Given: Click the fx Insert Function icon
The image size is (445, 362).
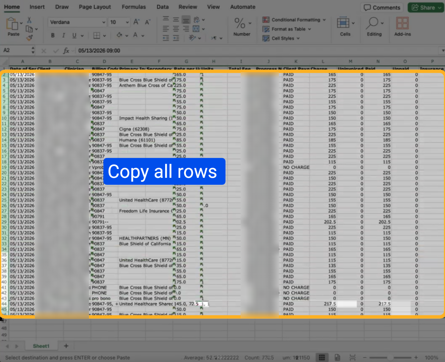Looking at the screenshot, I should click(66, 51).
